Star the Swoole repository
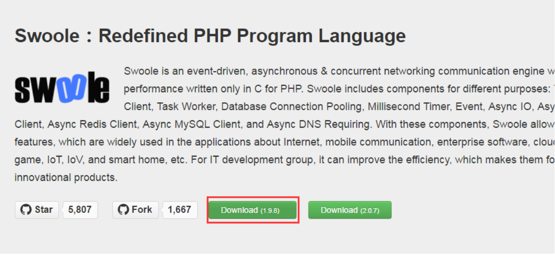Screen dimensions: 555x256 click(x=37, y=210)
